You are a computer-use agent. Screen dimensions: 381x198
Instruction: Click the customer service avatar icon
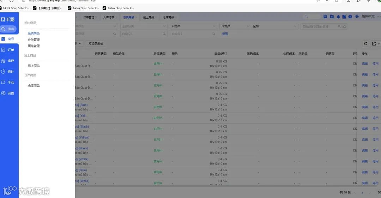pos(357,17)
